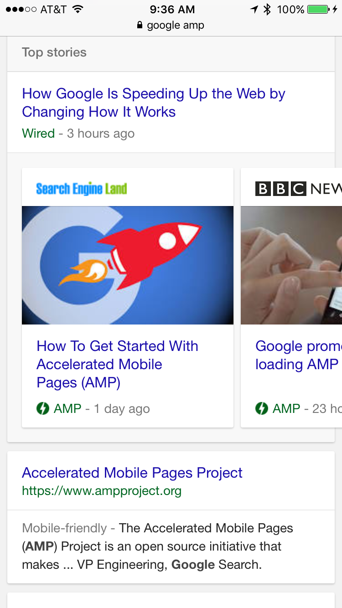Tap the Bluetooth icon in the status bar

[267, 8]
